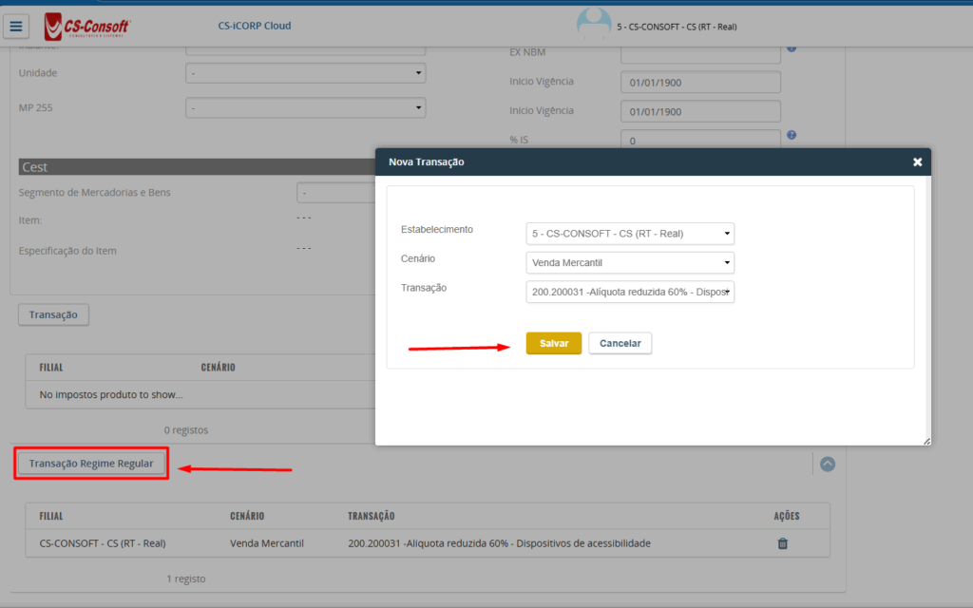This screenshot has height=608, width=973.
Task: Expand the MP 255 dropdown
Action: [x=305, y=108]
